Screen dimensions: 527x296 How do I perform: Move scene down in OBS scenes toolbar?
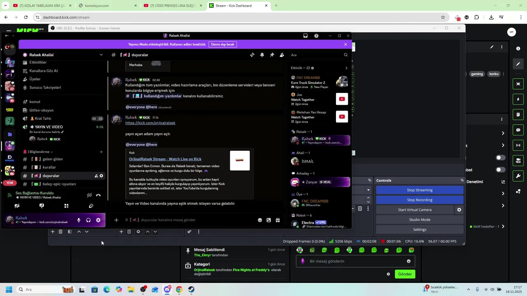pos(86,232)
